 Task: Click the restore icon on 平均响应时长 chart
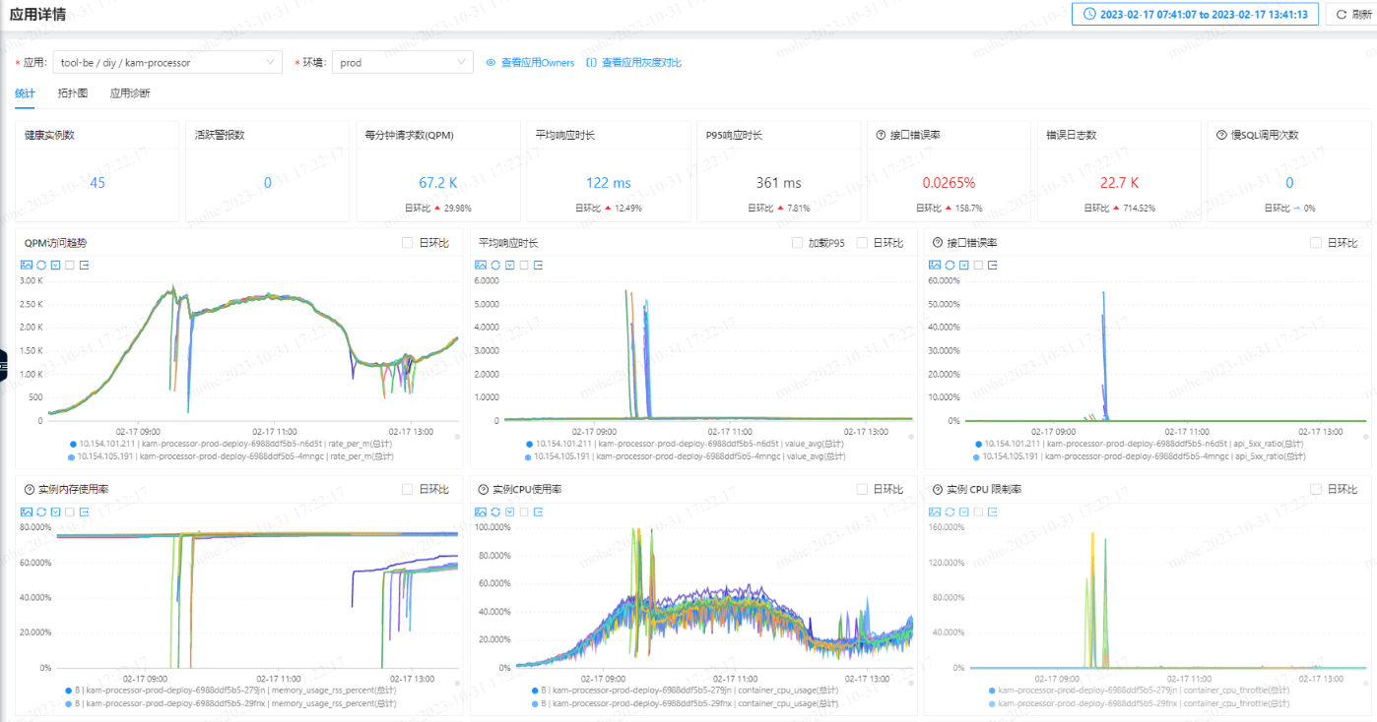coord(495,265)
